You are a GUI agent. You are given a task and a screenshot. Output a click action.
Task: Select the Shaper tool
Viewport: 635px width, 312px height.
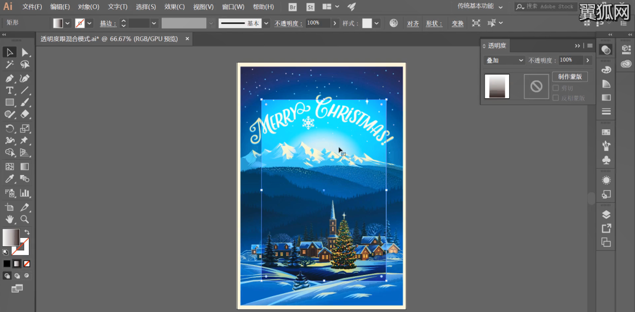10,114
